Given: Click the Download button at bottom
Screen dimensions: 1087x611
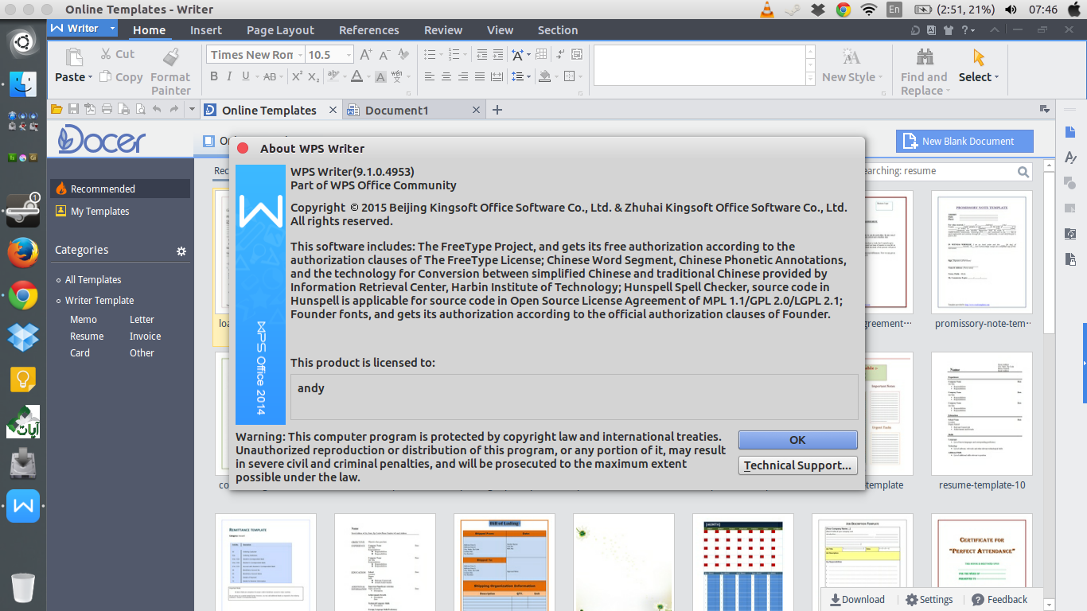Looking at the screenshot, I should [x=857, y=600].
